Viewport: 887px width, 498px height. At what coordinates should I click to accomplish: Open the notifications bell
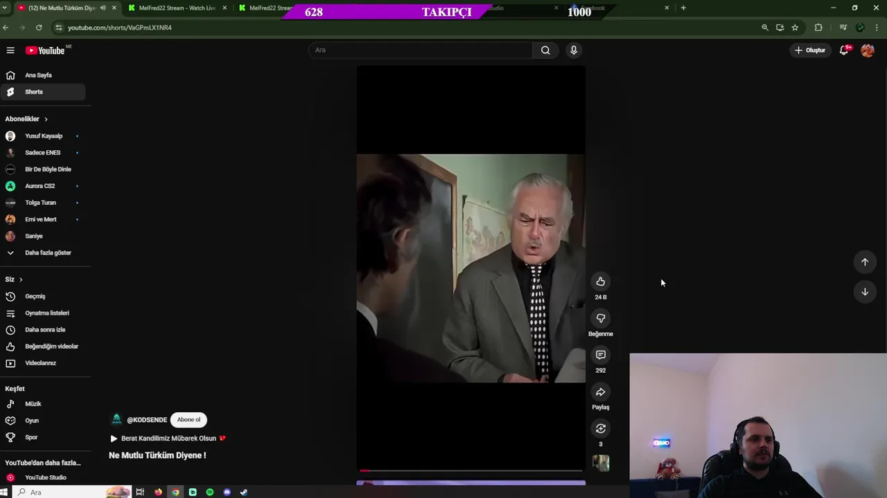[x=844, y=50]
